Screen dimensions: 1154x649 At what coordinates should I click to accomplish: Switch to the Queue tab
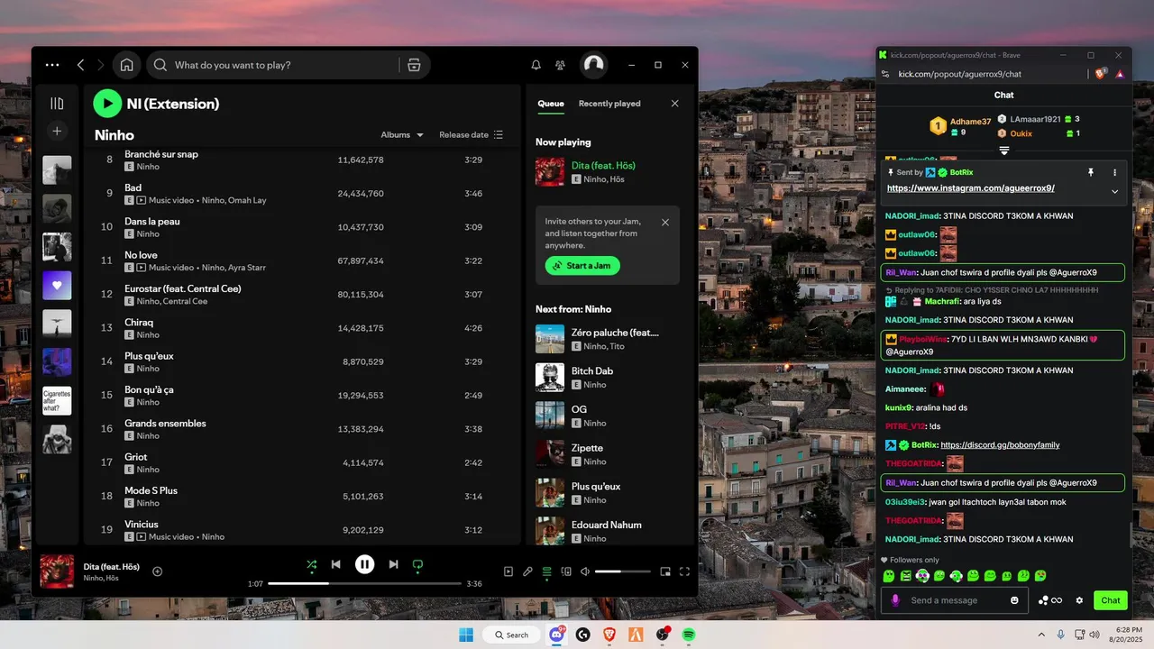click(551, 104)
